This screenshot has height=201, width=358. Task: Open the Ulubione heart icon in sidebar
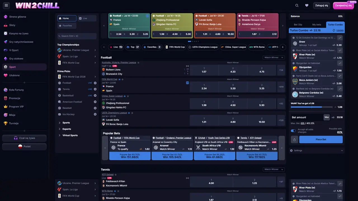6,75
